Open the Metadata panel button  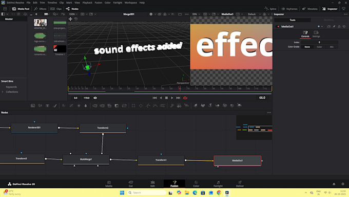pyautogui.click(x=310, y=9)
